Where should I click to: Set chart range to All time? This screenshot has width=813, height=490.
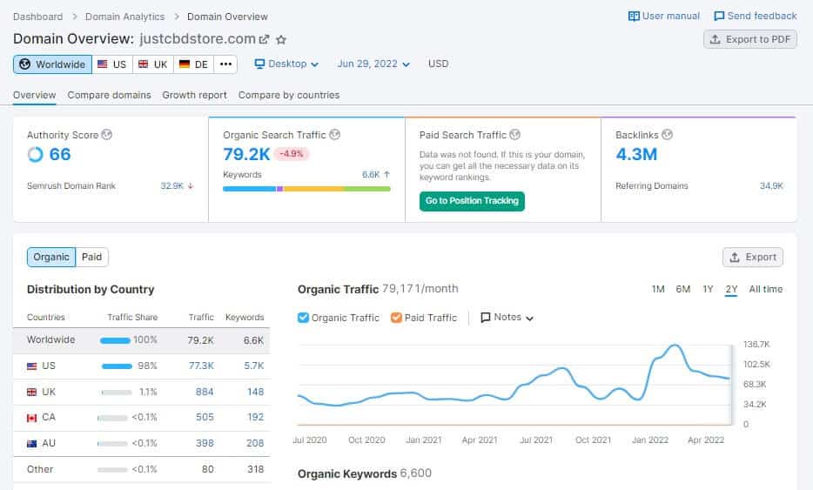click(766, 289)
